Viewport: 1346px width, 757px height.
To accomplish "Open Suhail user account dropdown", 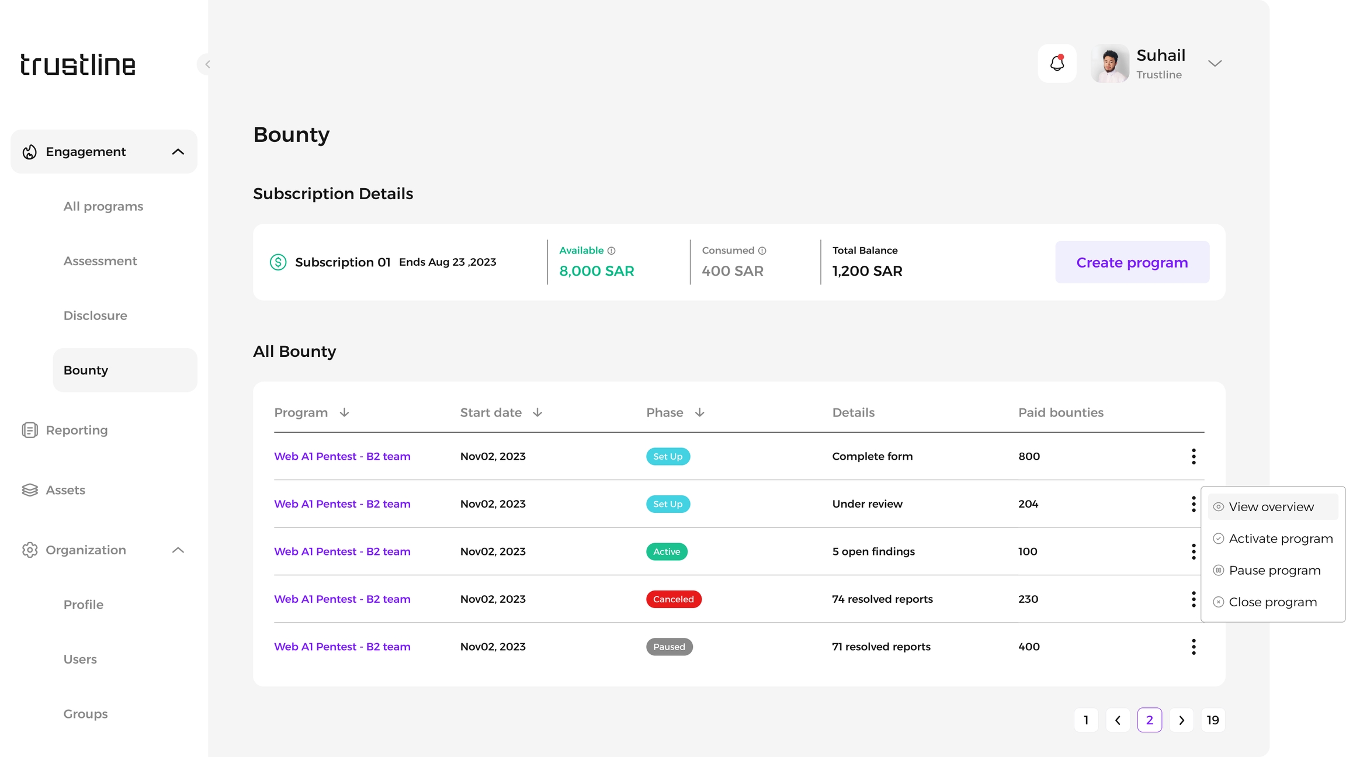I will 1215,63.
